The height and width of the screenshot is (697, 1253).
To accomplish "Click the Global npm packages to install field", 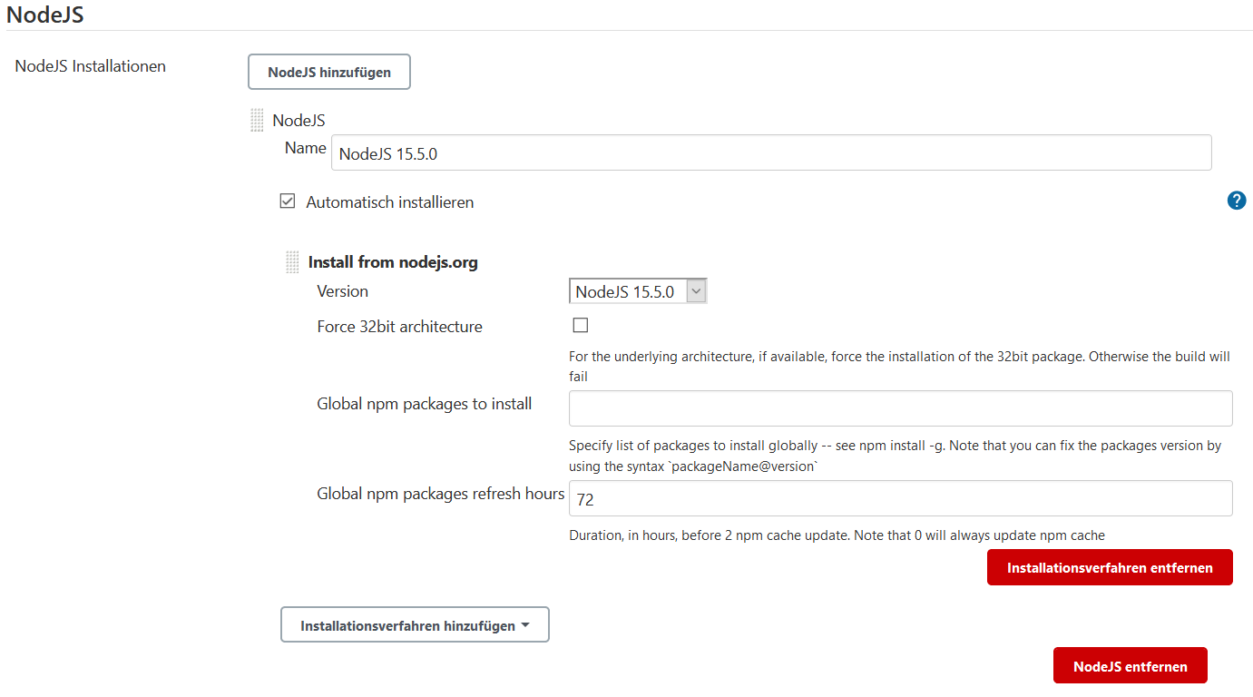I will point(900,408).
